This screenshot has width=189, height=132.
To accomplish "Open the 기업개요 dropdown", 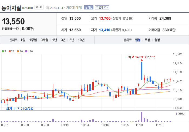I will click(102, 8).
